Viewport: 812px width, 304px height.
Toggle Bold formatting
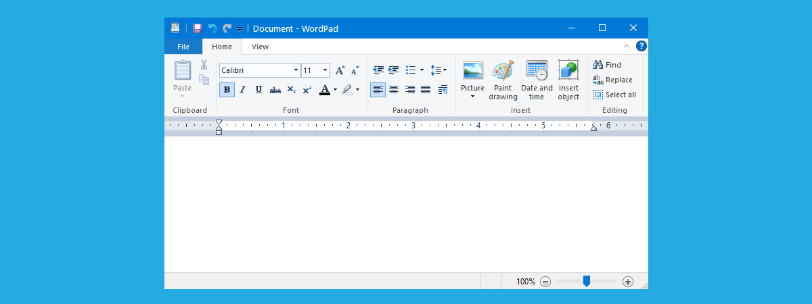point(227,89)
